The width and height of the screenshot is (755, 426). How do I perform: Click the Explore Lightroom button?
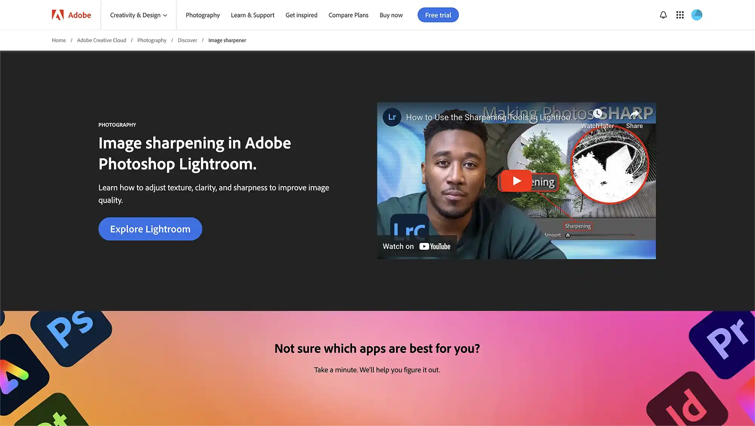(150, 229)
